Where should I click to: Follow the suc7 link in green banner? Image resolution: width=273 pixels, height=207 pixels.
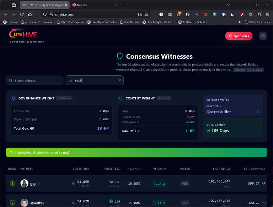66,152
